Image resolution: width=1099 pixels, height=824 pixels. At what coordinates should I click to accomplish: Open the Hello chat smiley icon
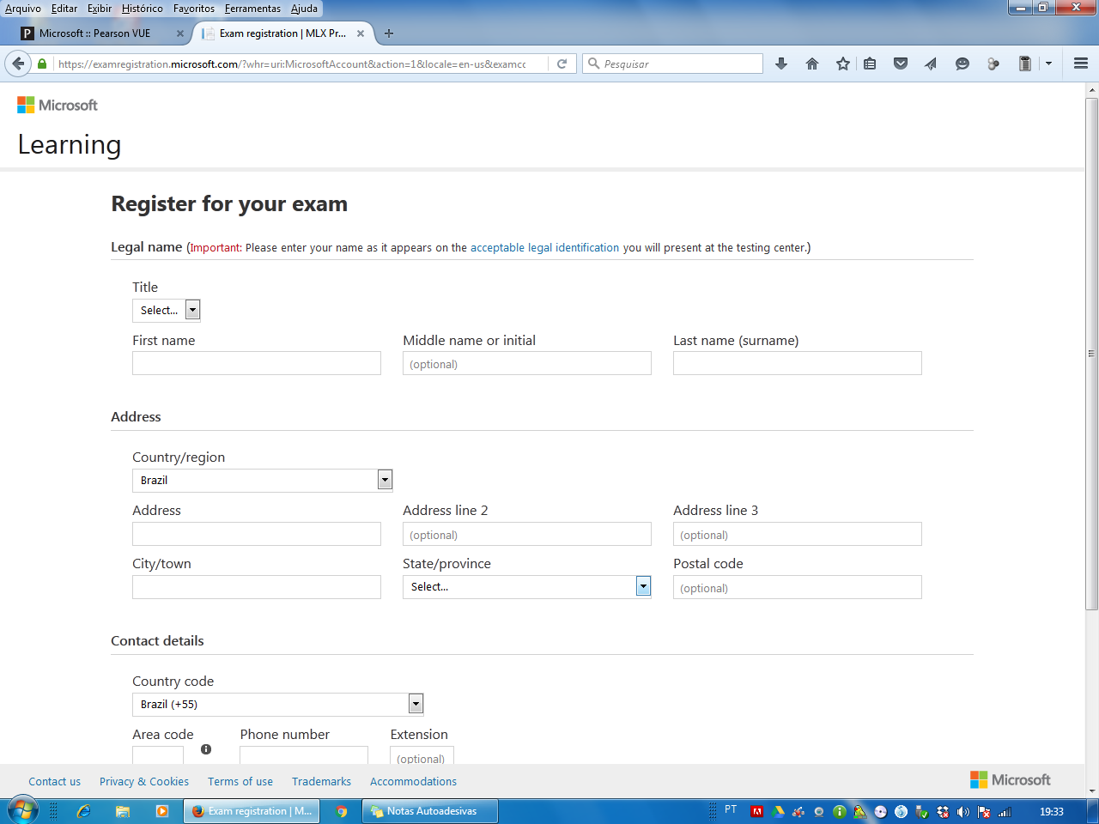[962, 64]
